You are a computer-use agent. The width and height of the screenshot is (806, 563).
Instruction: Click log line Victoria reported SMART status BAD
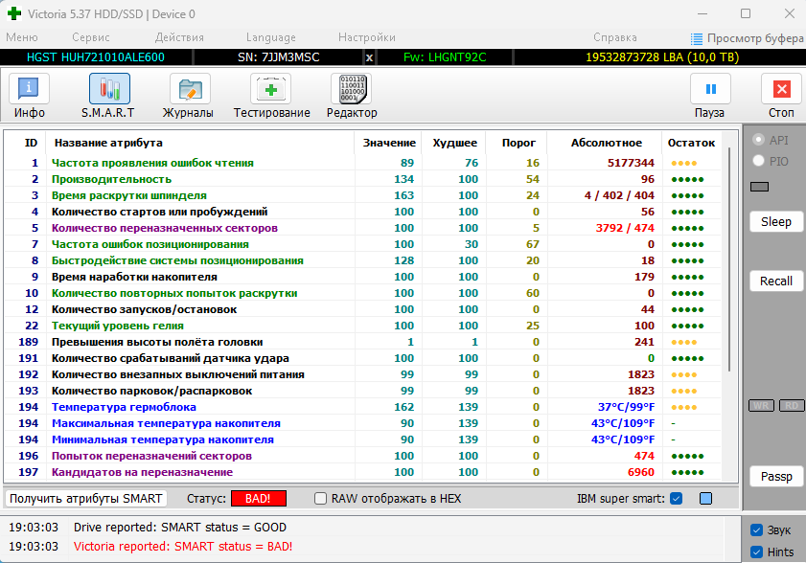(x=183, y=547)
